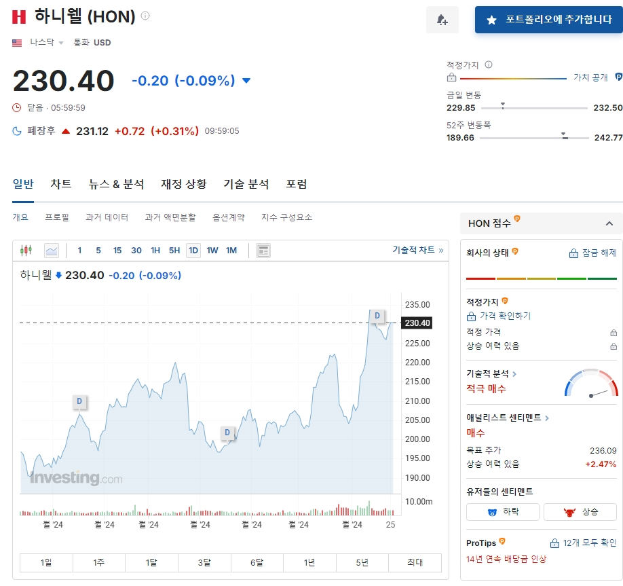Open 과거 액면분할 sub-tab
The image size is (623, 586).
tap(170, 217)
